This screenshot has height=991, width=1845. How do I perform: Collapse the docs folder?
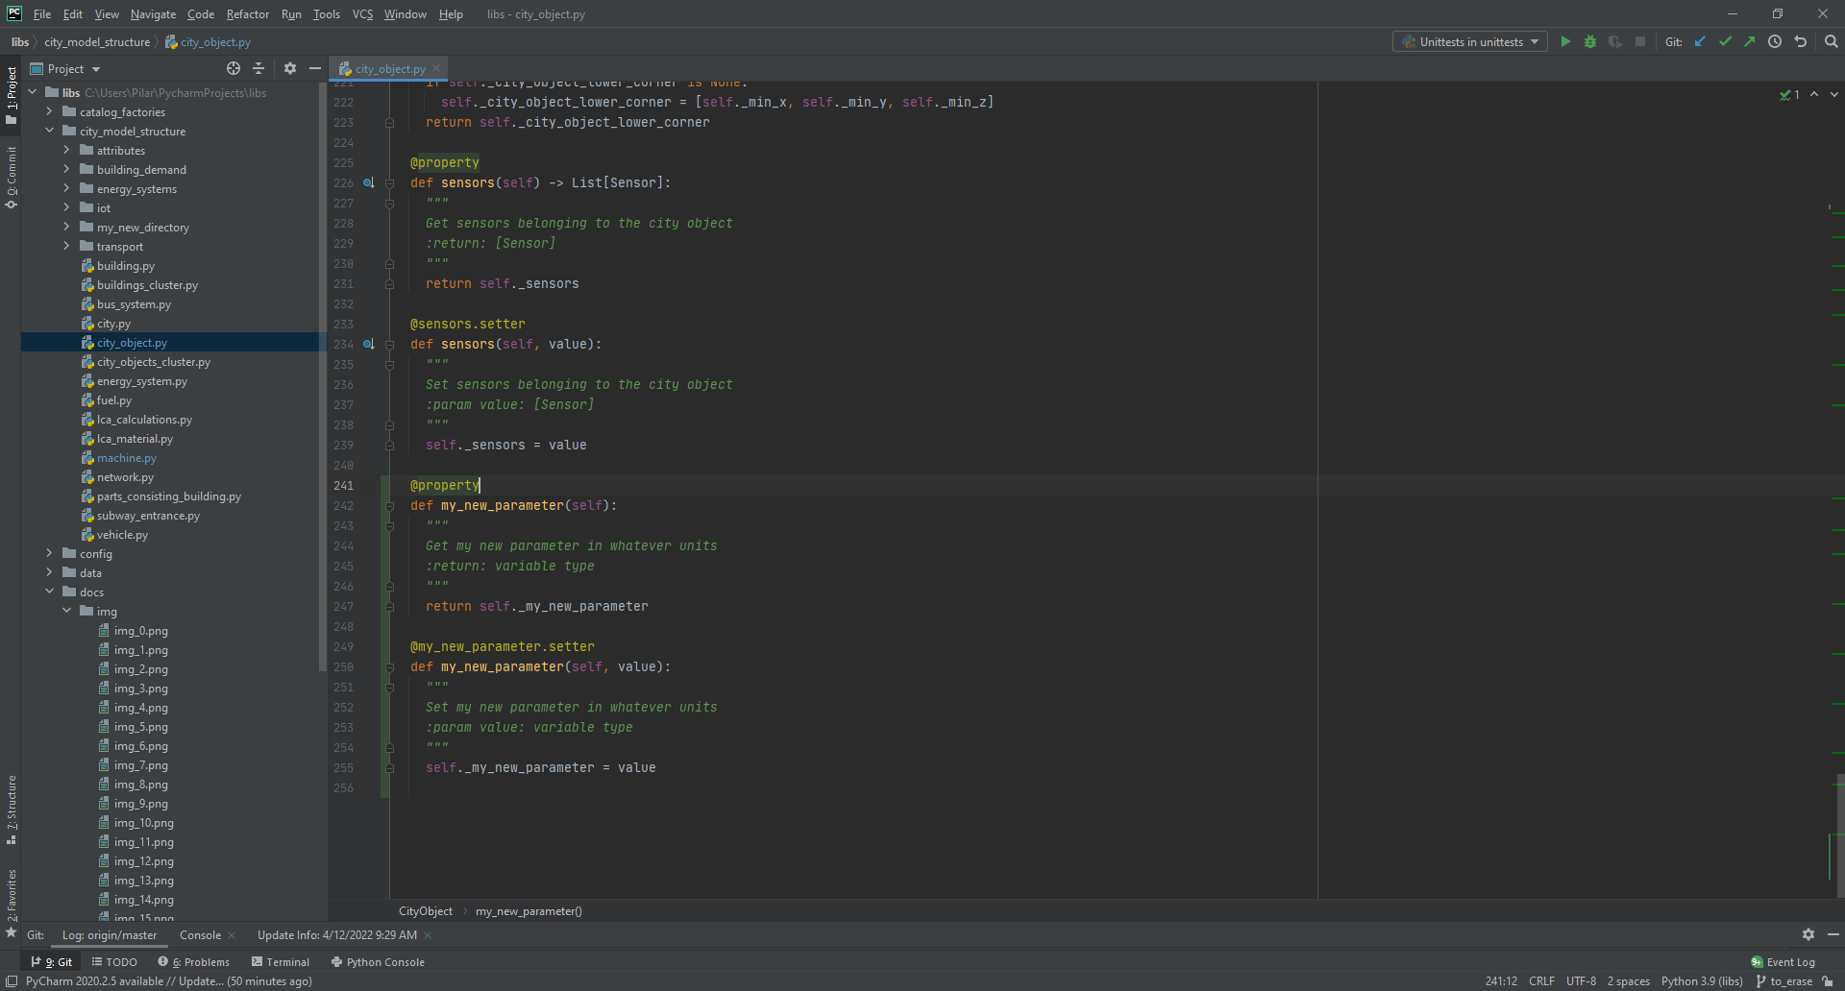[x=49, y=592]
